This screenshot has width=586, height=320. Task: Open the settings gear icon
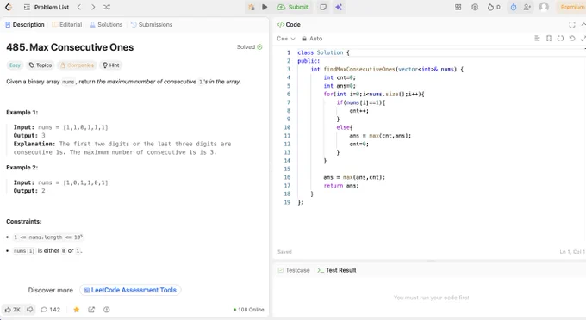point(475,7)
